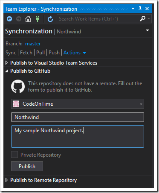The height and width of the screenshot is (193, 159).
Task: Open the Team Explorer Home page icon
Action: 28,19
